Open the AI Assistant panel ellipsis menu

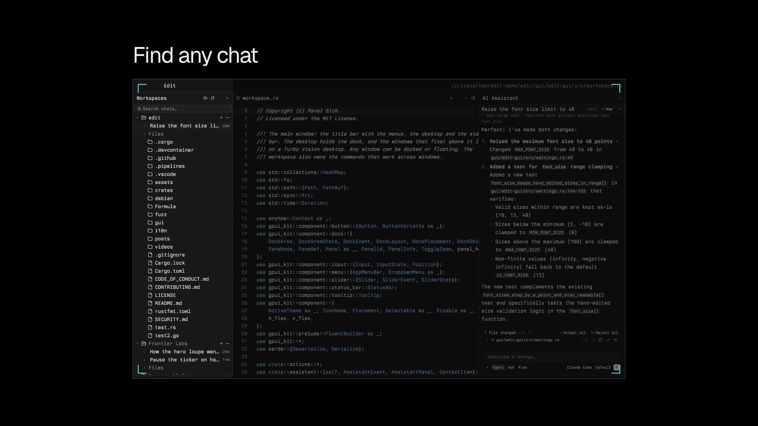619,98
